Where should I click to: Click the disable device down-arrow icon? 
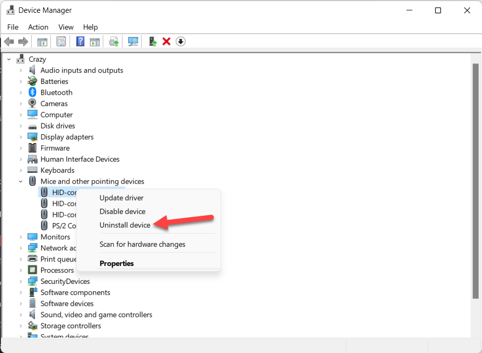(x=180, y=41)
